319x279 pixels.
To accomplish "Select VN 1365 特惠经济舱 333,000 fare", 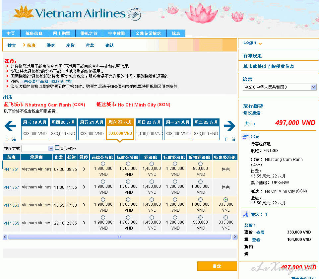I will click(225, 218).
